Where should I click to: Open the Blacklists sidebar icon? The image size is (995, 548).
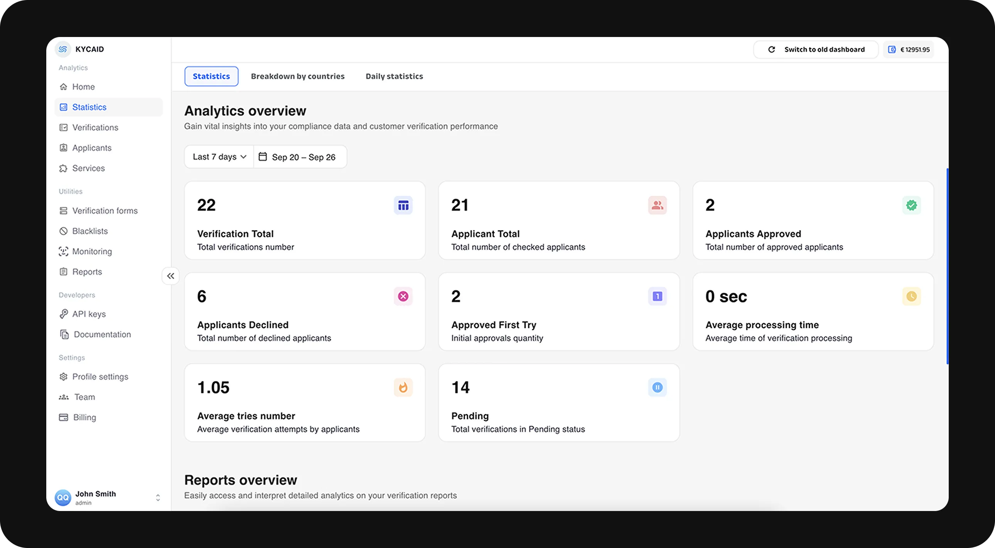63,231
